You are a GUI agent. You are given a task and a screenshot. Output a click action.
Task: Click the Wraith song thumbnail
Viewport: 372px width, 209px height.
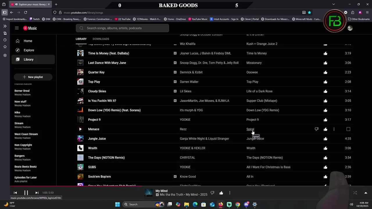[x=80, y=148]
